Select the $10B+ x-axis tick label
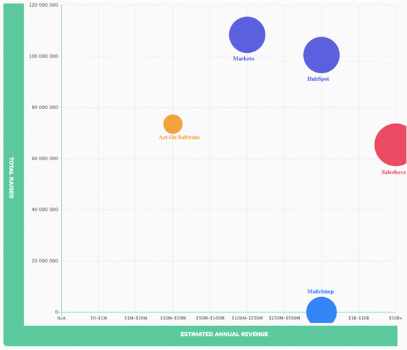Image resolution: width=407 pixels, height=350 pixels. tap(395, 317)
